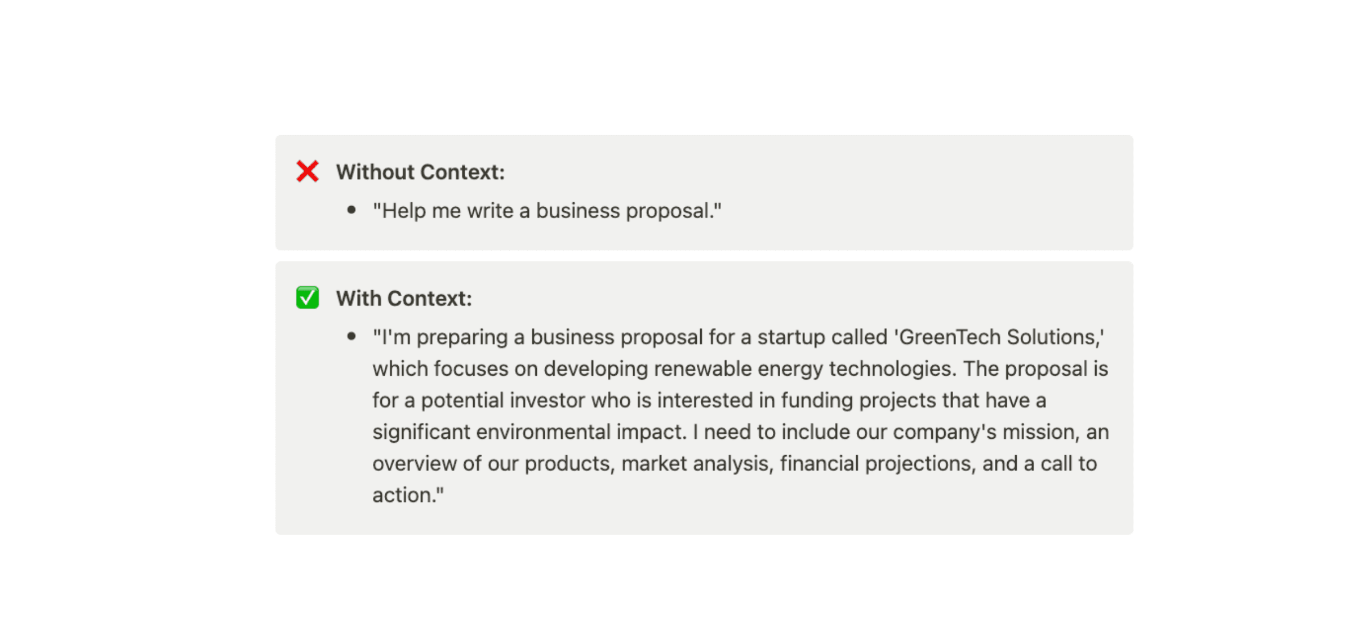Image resolution: width=1370 pixels, height=640 pixels.
Task: Click the "Without Context:" heading
Action: [420, 172]
